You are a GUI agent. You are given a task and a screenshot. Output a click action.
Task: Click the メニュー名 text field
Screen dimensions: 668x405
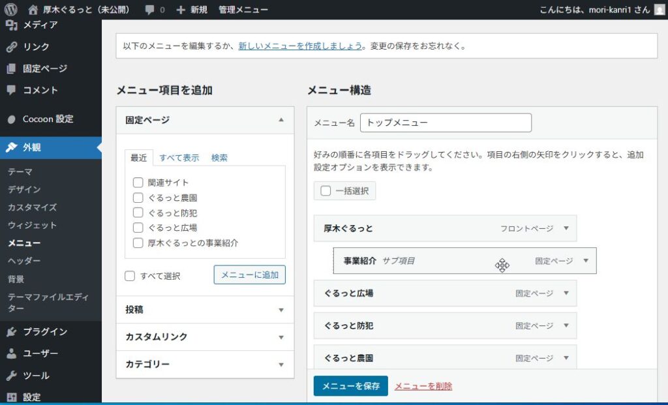(x=446, y=123)
